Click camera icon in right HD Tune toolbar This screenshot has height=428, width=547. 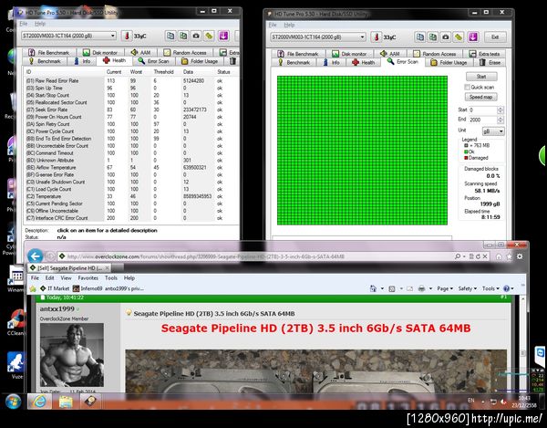pyautogui.click(x=446, y=37)
